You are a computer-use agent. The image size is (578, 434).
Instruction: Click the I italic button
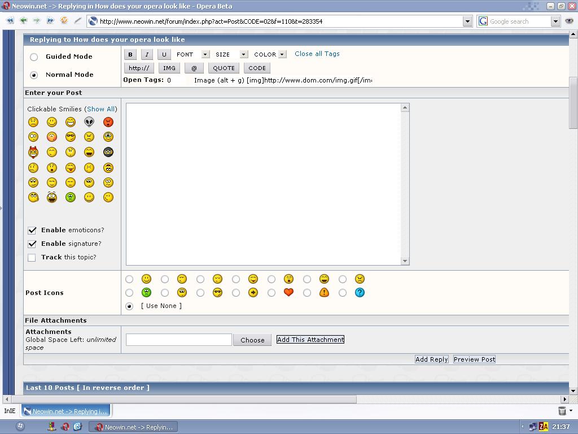[147, 55]
